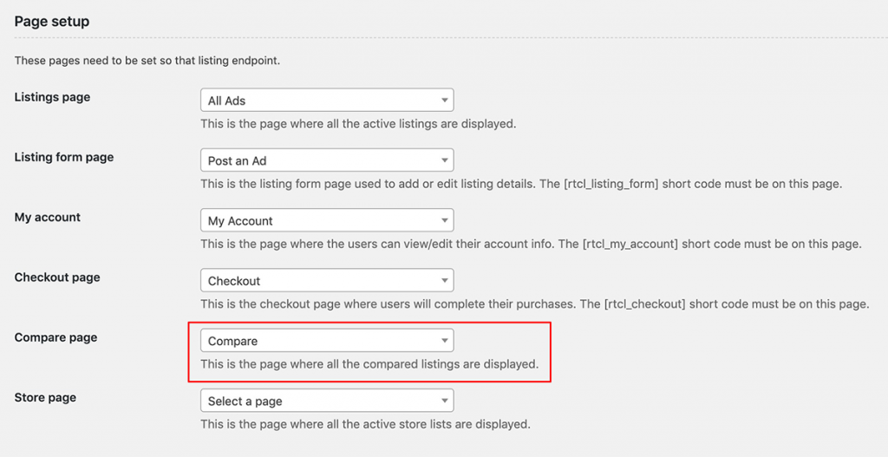Click description about compared listings displayed
Image resolution: width=888 pixels, height=457 pixels.
coord(369,364)
